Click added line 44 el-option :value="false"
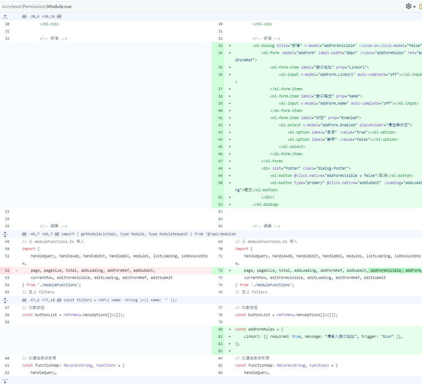Image resolution: width=422 pixels, height=384 pixels. [x=343, y=140]
